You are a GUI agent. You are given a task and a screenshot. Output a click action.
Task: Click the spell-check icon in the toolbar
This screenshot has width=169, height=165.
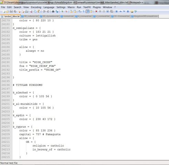[x=136, y=11]
